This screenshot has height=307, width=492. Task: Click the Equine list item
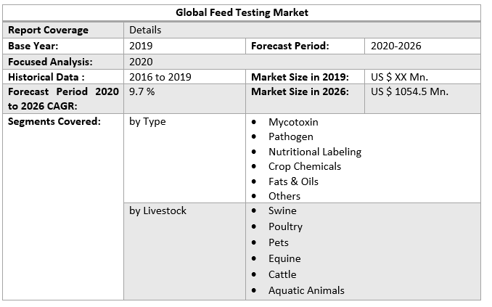pyautogui.click(x=284, y=258)
